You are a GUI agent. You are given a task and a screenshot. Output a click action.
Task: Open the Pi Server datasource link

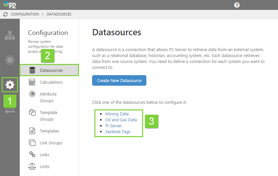pyautogui.click(x=114, y=126)
